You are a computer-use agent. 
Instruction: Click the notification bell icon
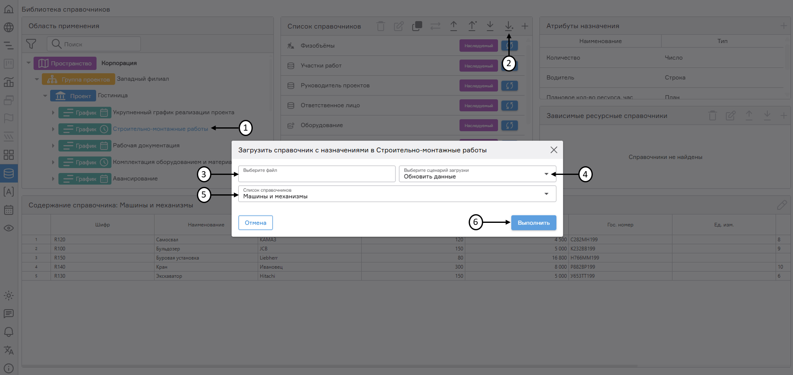coord(9,332)
